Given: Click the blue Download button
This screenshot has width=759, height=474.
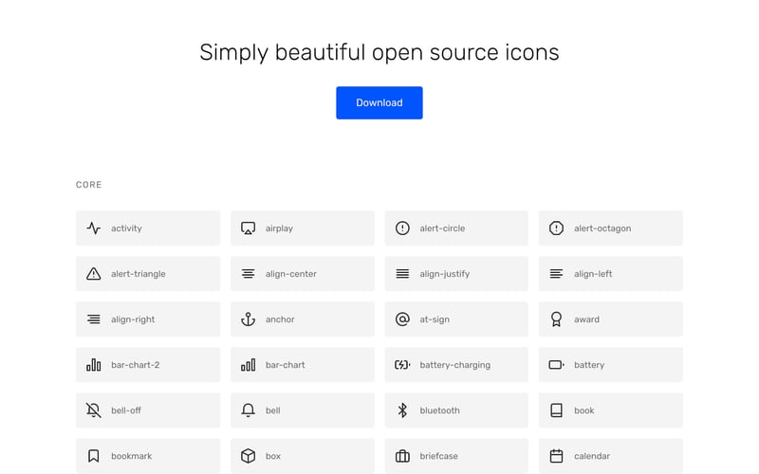Looking at the screenshot, I should 379,102.
